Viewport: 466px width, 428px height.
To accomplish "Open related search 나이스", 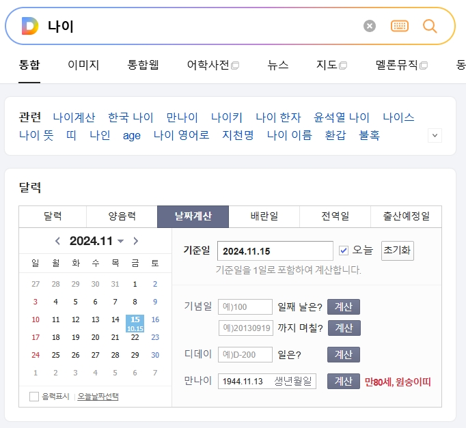I will [x=398, y=117].
